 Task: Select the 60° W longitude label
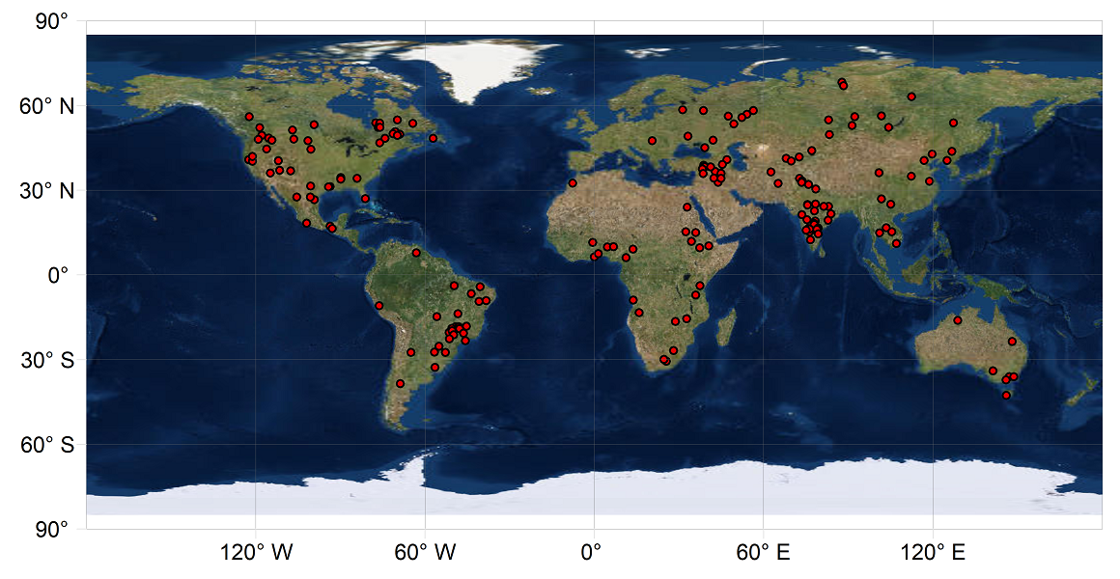pyautogui.click(x=427, y=553)
